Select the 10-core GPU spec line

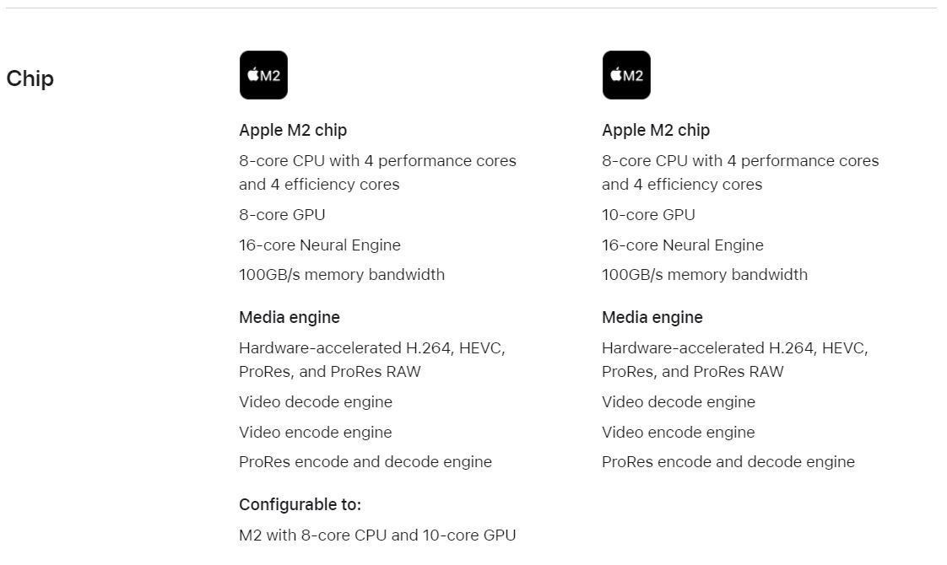(x=649, y=214)
